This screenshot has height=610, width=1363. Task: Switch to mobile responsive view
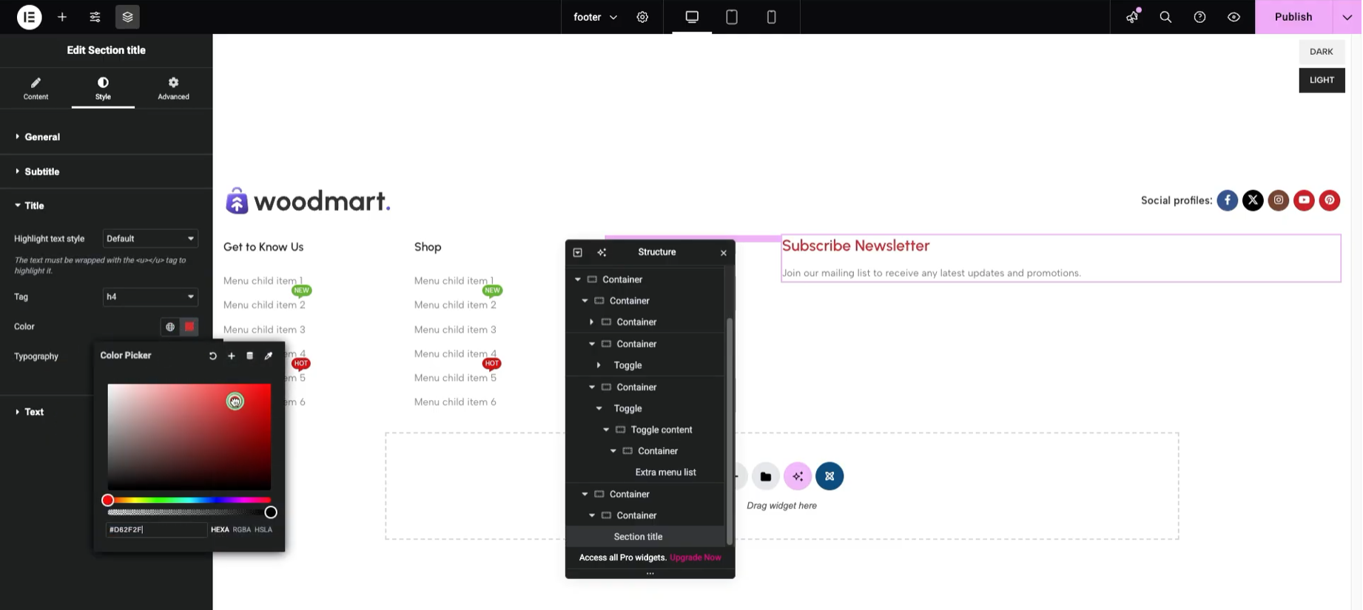pyautogui.click(x=771, y=17)
